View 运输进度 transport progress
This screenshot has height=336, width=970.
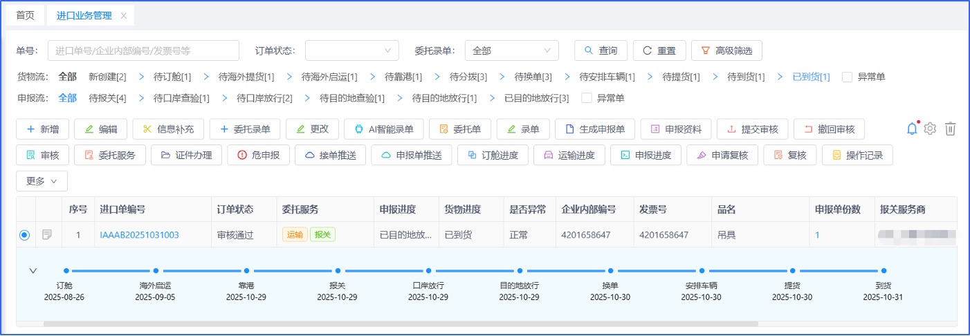point(569,155)
